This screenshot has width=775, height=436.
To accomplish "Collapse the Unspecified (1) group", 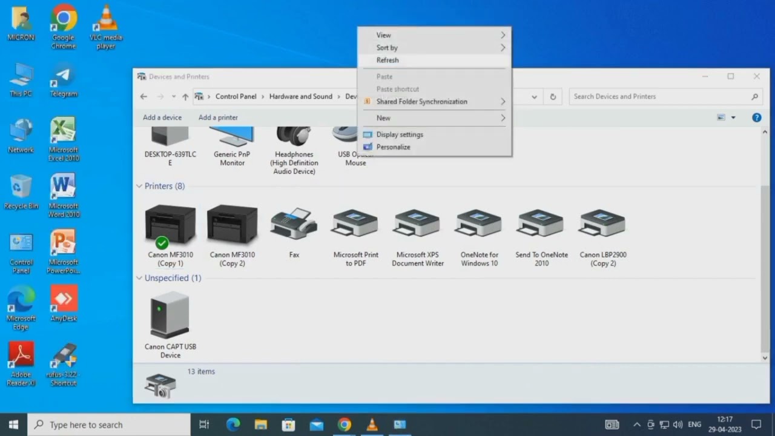I will point(139,278).
